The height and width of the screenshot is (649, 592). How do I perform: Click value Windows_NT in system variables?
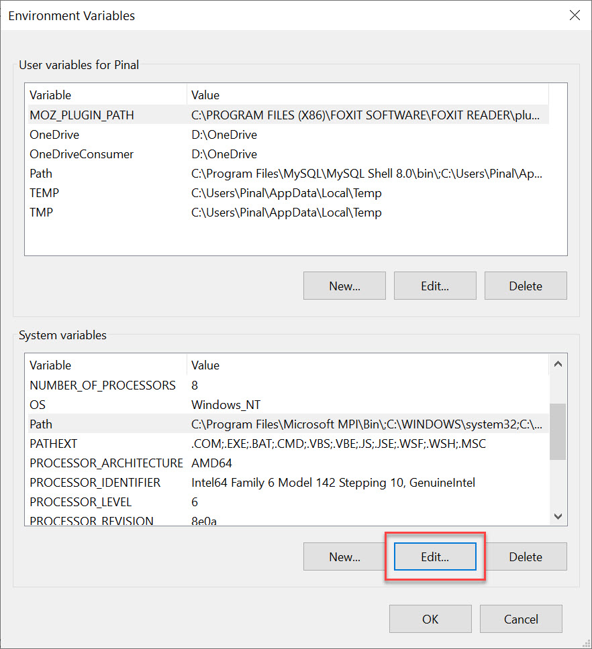[226, 404]
